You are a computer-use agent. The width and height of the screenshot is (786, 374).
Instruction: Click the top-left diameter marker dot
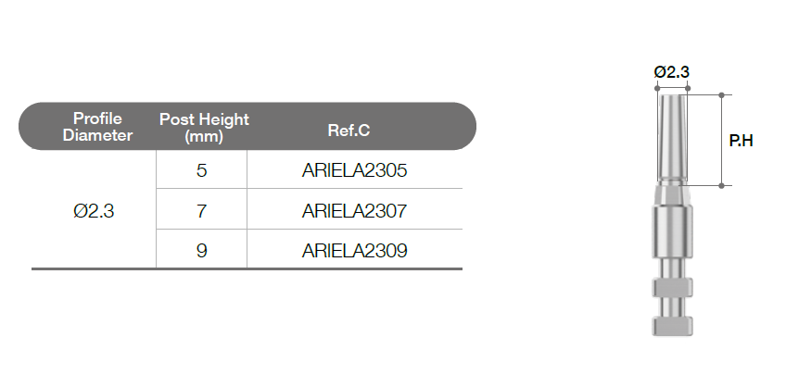[658, 88]
